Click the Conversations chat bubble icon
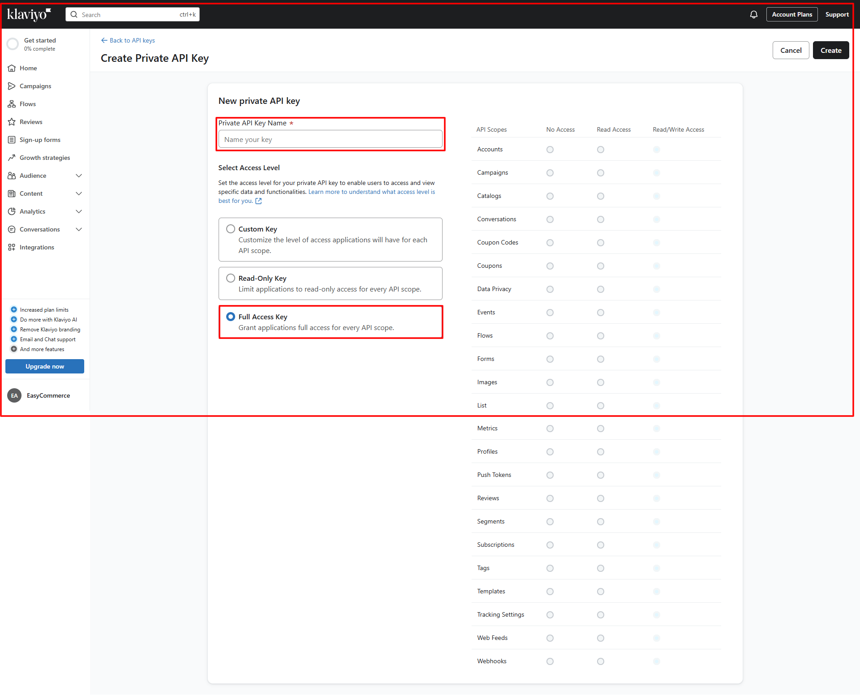Viewport: 860px width, 695px height. click(12, 229)
